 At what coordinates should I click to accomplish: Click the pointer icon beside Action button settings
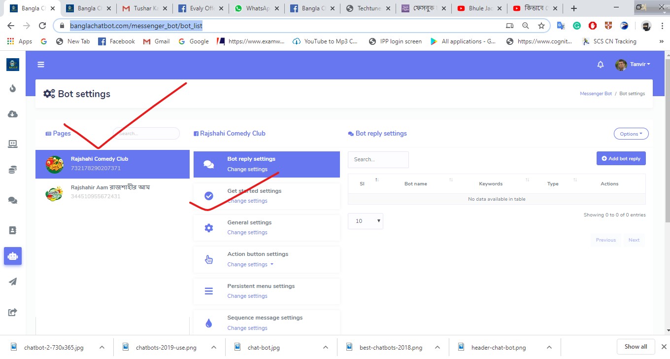(x=209, y=259)
